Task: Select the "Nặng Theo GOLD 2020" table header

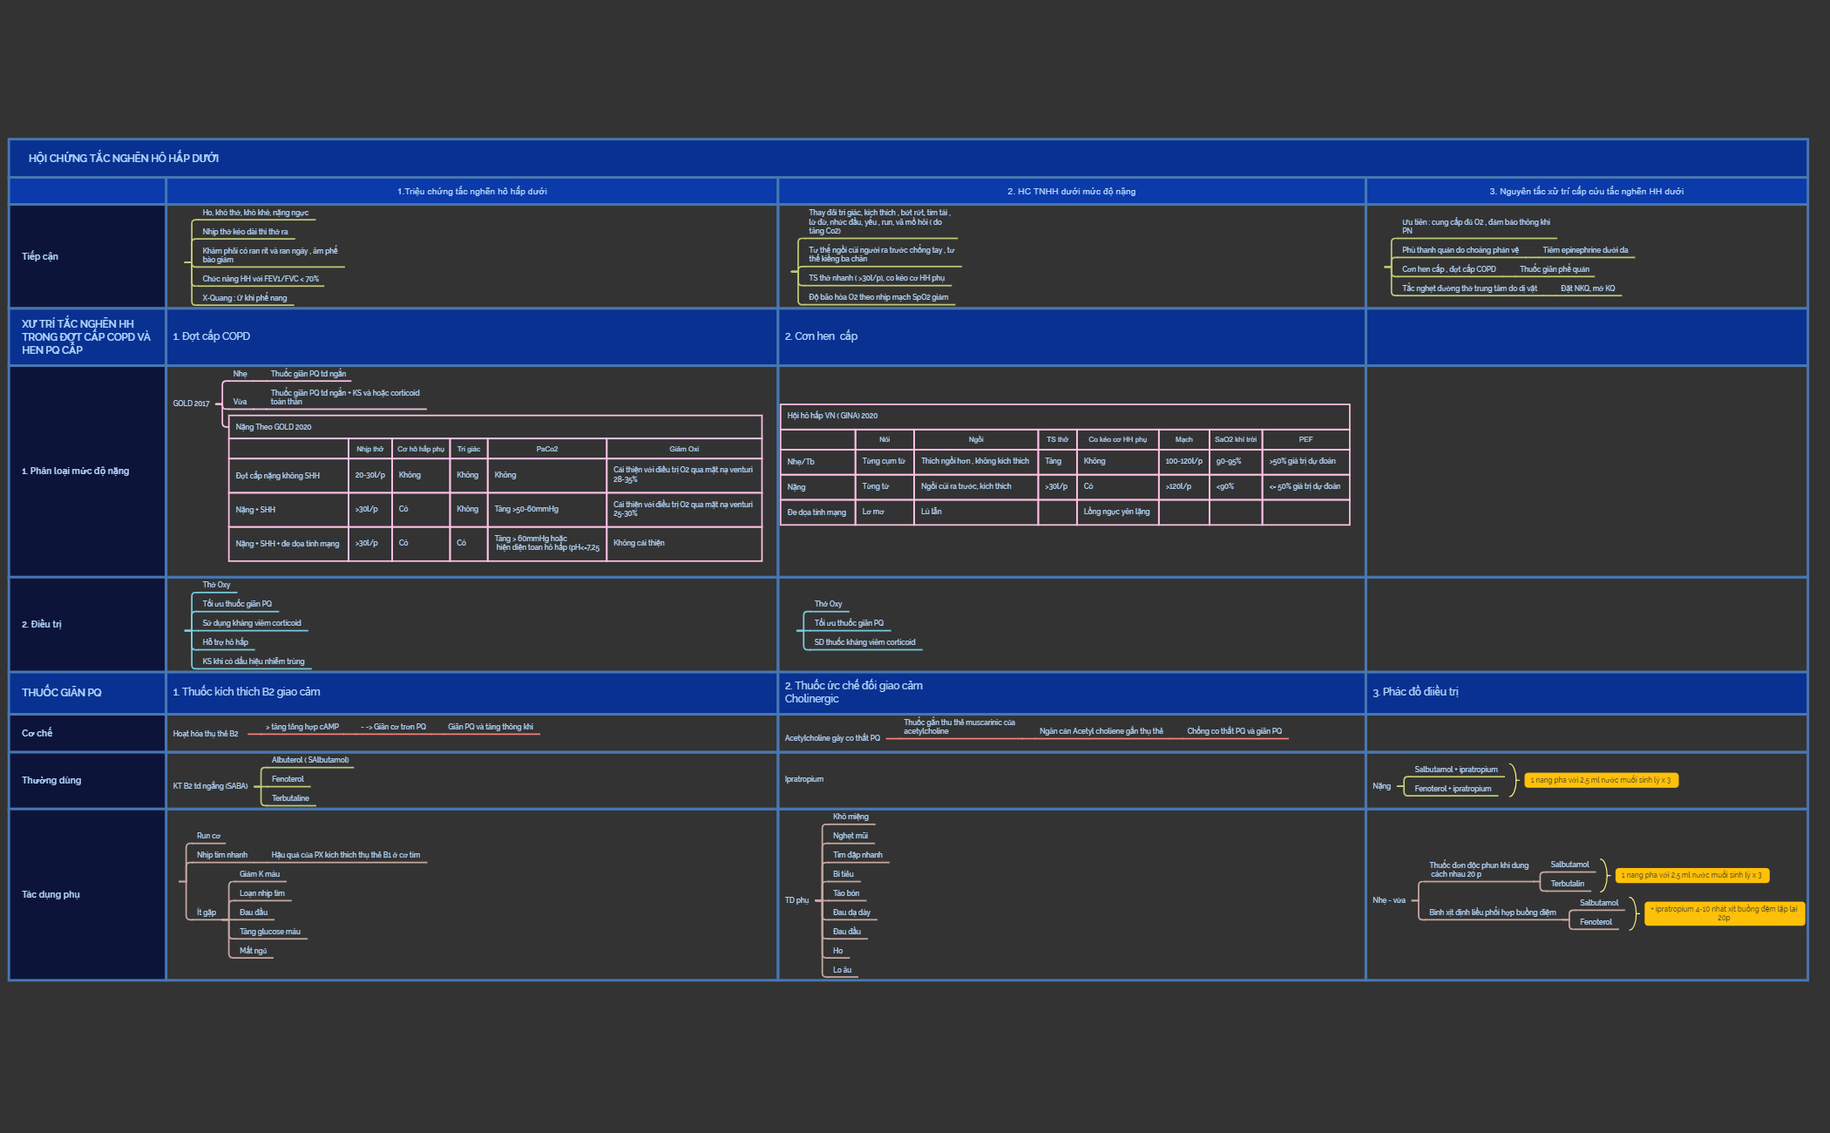Action: coord(268,427)
